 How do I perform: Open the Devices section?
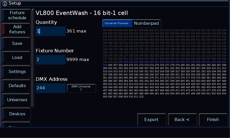click(x=16, y=114)
